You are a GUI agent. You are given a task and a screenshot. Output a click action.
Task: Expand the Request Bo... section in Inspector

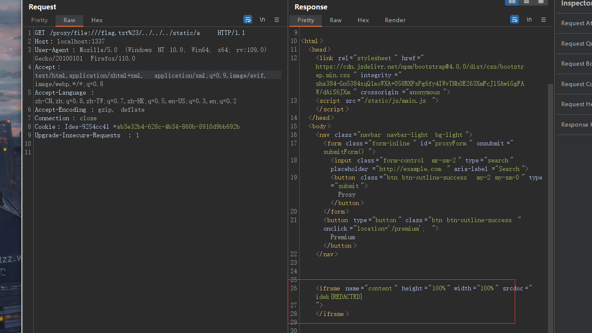[574, 64]
